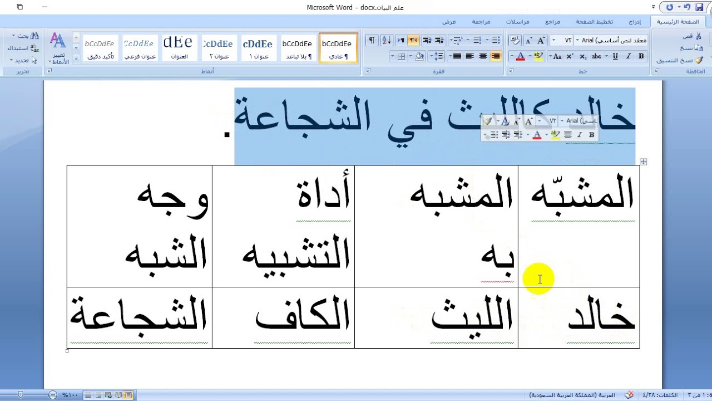Toggle Strikethrough formatting
Screen dimensions: 712x401
[x=597, y=56]
